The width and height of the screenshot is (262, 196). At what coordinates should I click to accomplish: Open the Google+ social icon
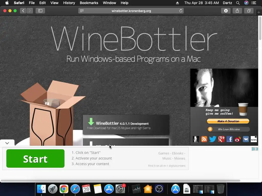pos(221,139)
